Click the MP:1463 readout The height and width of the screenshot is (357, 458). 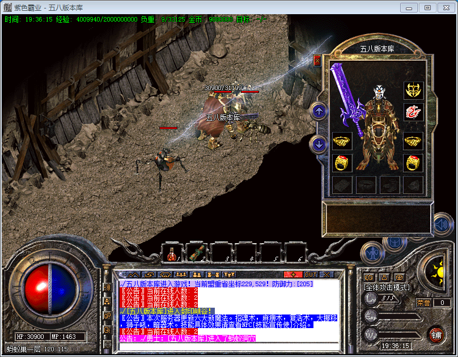coord(63,337)
